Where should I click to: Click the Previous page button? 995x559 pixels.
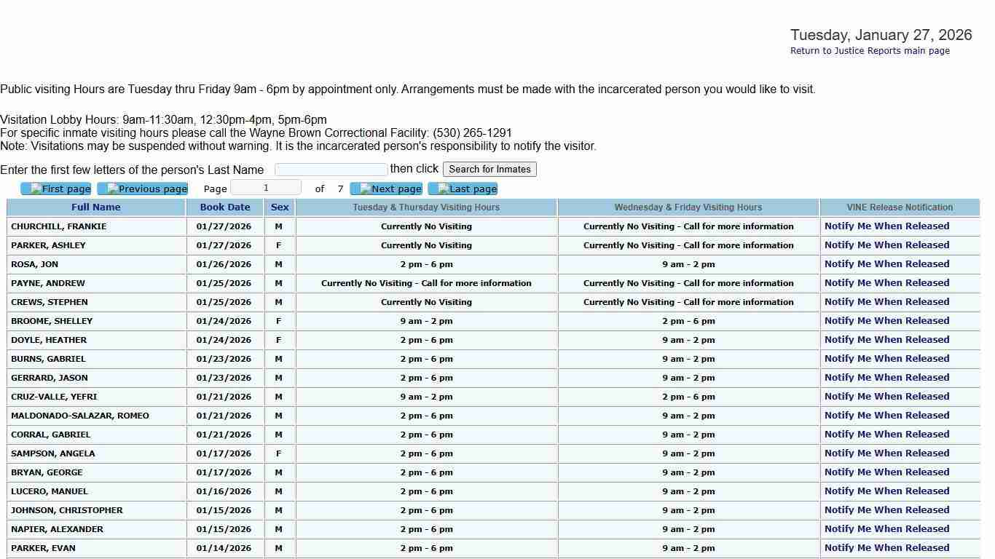click(143, 189)
